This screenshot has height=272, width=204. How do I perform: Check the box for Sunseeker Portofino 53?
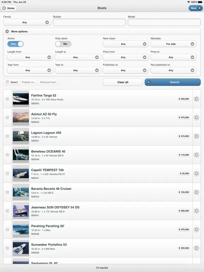tap(7, 248)
